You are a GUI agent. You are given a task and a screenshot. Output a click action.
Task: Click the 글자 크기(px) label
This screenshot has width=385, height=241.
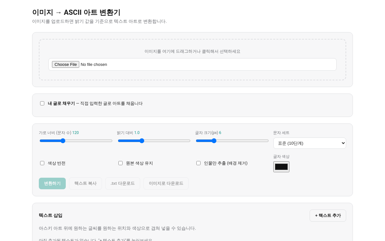pyautogui.click(x=207, y=133)
